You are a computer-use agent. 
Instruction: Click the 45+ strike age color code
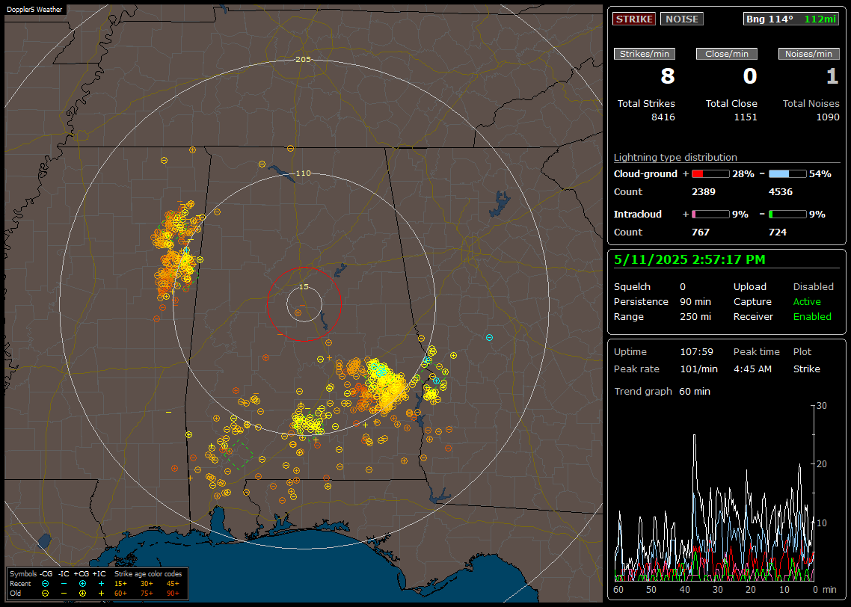[x=173, y=584]
